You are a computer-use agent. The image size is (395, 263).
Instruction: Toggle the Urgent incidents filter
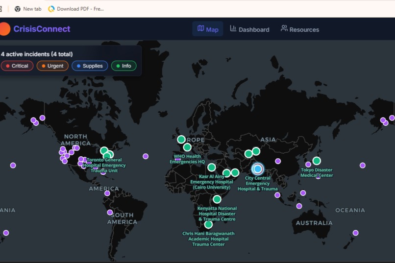(x=52, y=66)
